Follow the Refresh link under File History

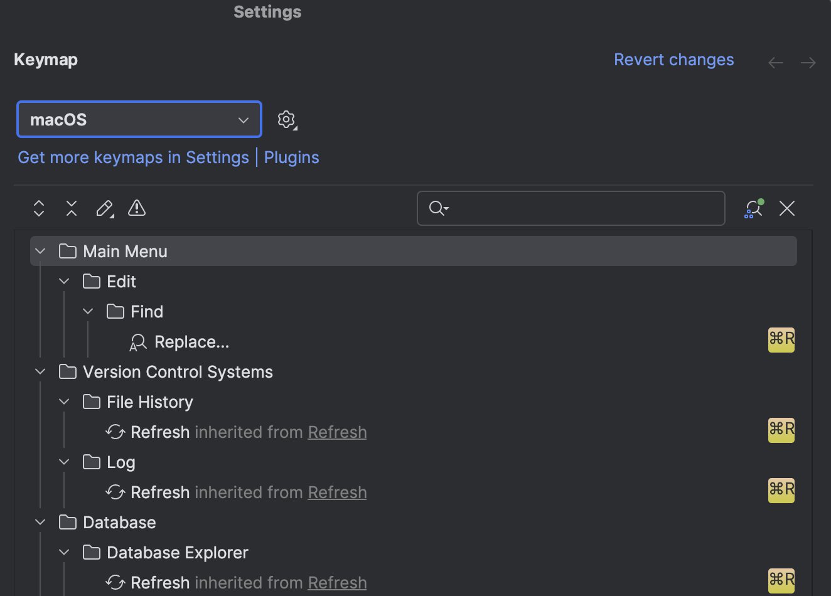tap(337, 432)
